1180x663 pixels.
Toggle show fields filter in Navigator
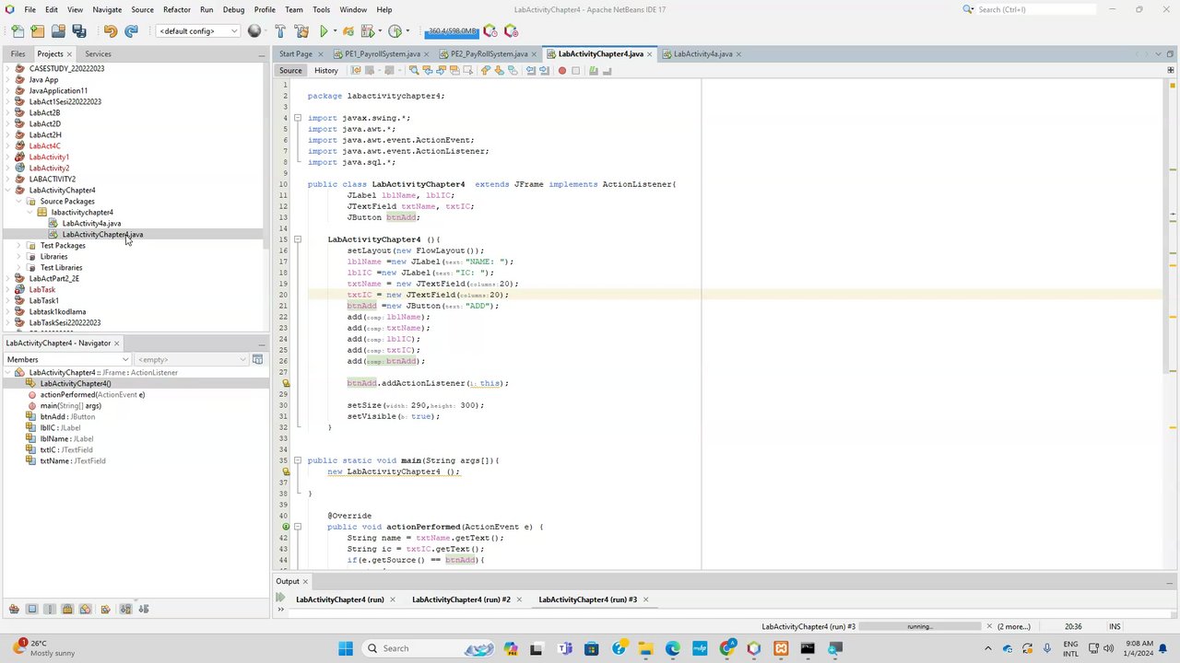tap(31, 609)
